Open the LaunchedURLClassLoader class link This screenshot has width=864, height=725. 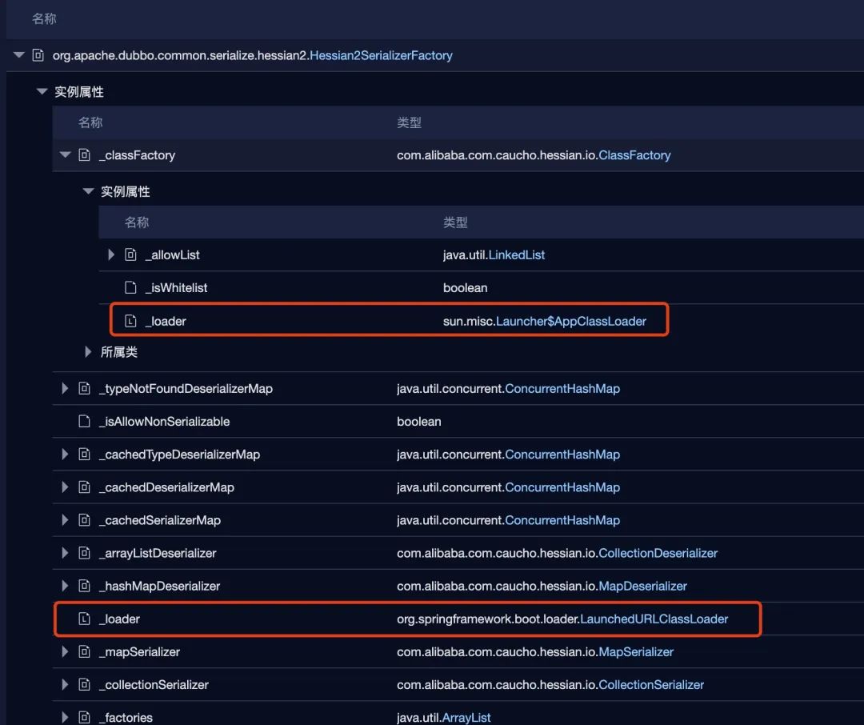654,619
